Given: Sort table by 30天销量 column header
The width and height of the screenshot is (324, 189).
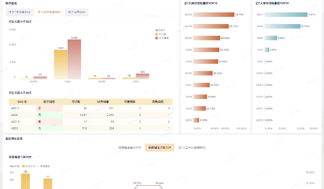Looking at the screenshot, I should click(x=103, y=102).
